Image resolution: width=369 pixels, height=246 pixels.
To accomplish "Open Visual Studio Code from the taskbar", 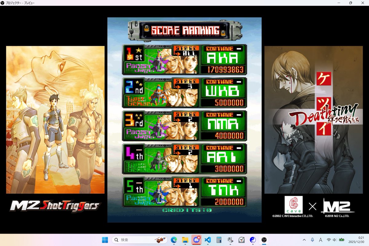I will [208, 240].
